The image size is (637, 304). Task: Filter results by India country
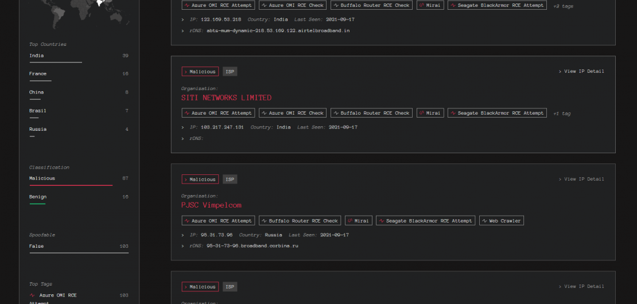37,56
